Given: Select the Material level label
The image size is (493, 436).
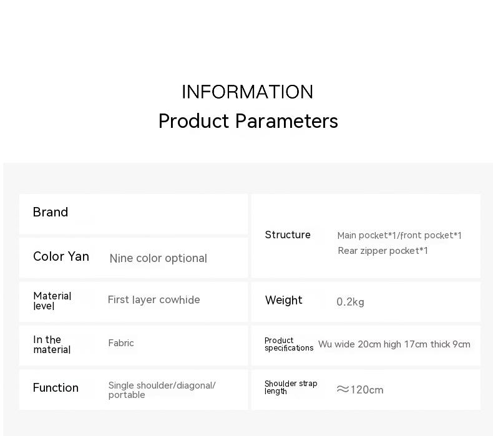Looking at the screenshot, I should click(x=52, y=301).
